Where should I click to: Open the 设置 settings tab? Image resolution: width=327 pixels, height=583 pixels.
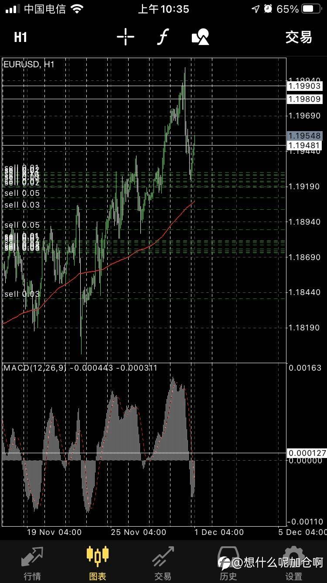click(294, 563)
